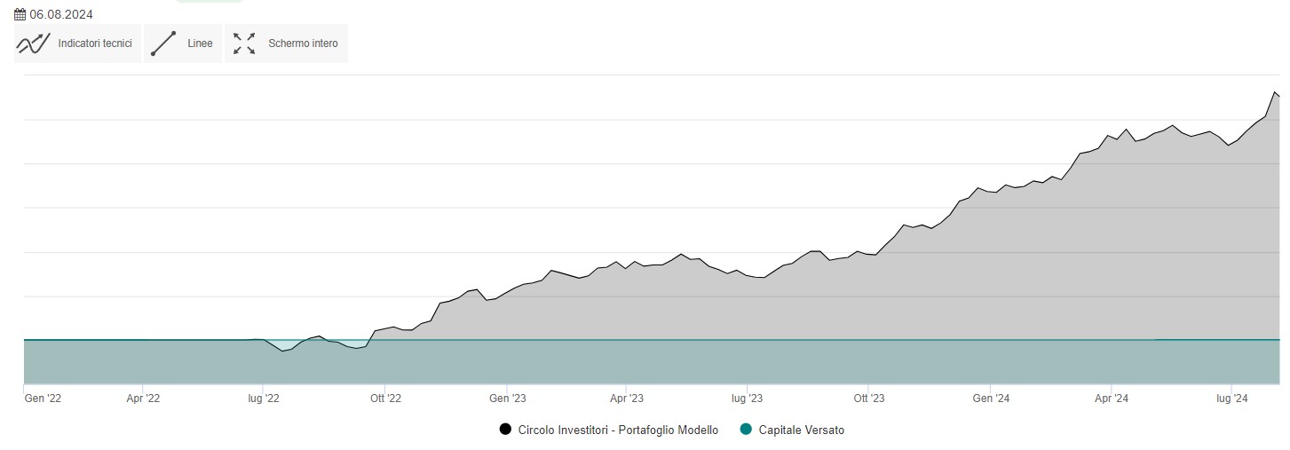
Task: Toggle the Circolo Investitori - Portafoglio Modello series label
Action: click(618, 430)
